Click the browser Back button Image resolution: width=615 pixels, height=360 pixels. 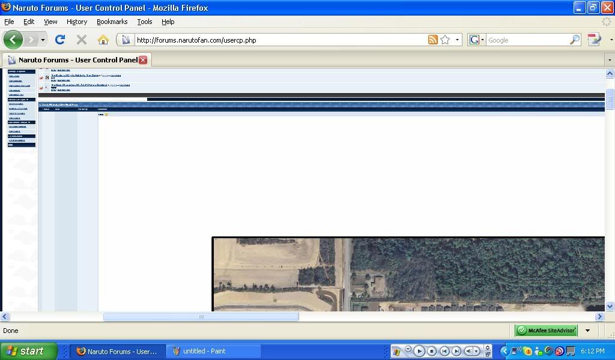13,40
